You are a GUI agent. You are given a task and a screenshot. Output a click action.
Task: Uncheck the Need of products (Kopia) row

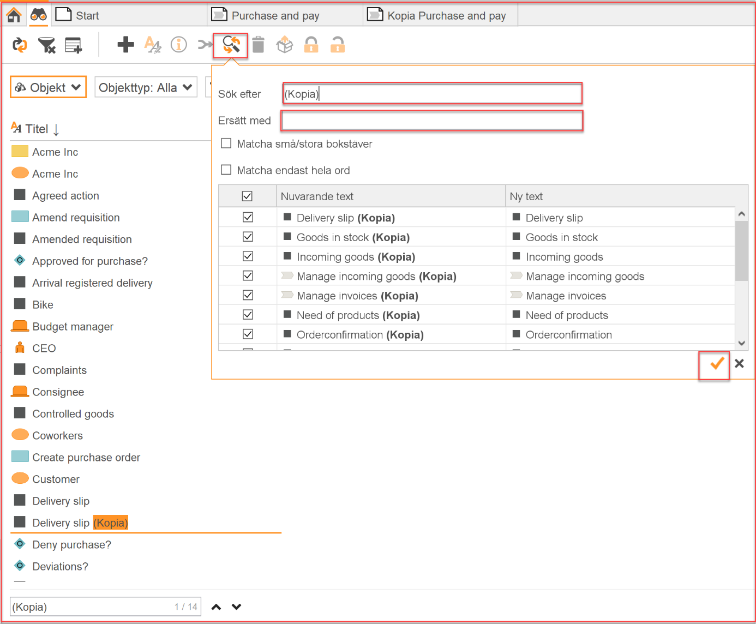pyautogui.click(x=248, y=315)
